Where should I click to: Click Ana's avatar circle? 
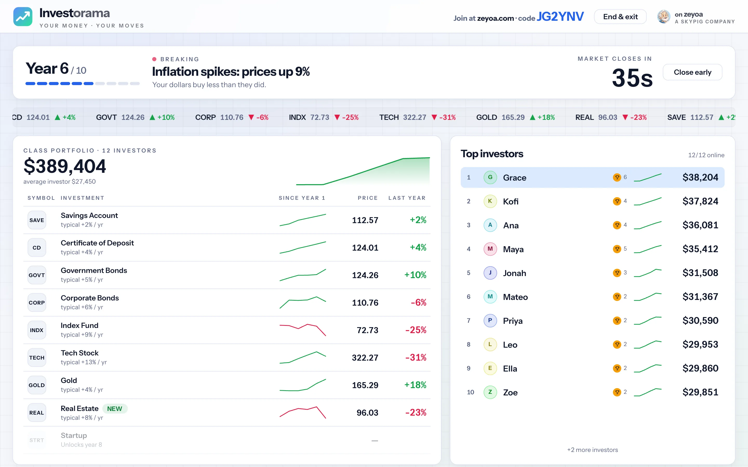pyautogui.click(x=490, y=225)
